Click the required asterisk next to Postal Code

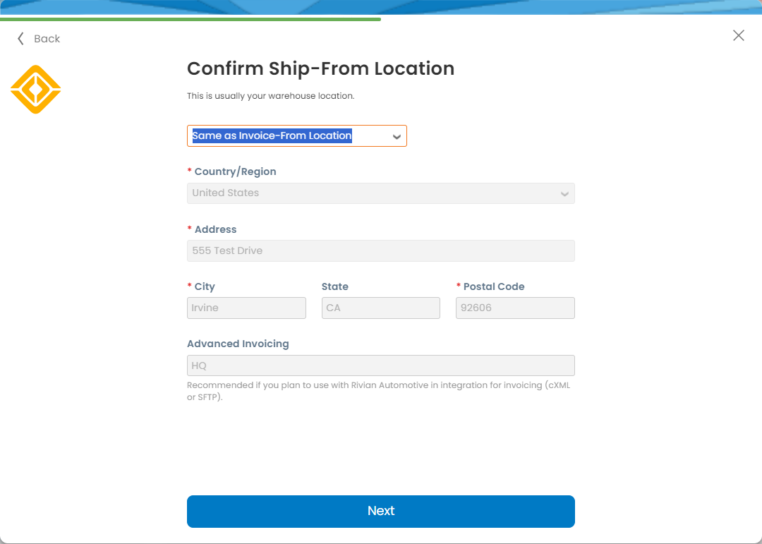coord(457,286)
